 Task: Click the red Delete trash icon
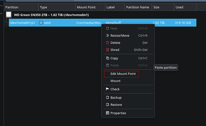(107, 43)
